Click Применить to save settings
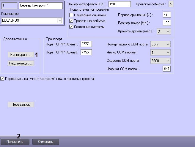Image resolution: width=195 pixels, height=147 pixels. (16, 142)
